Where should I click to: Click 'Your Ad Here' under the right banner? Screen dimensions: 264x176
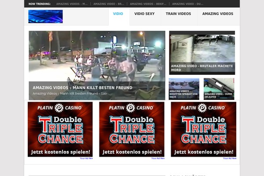pos(230,158)
